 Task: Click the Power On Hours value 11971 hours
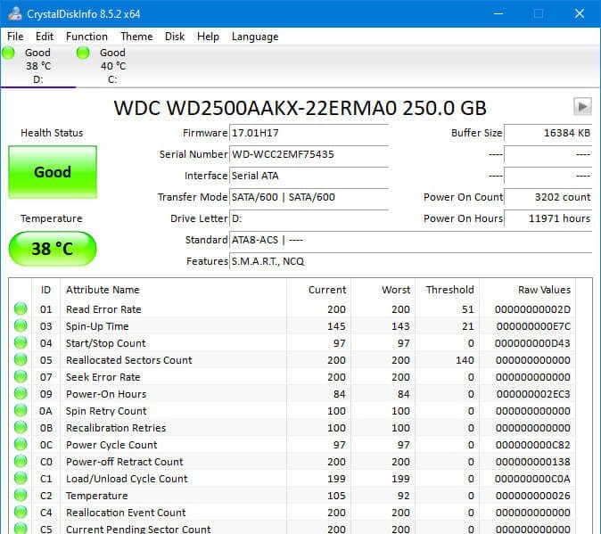[x=548, y=218]
